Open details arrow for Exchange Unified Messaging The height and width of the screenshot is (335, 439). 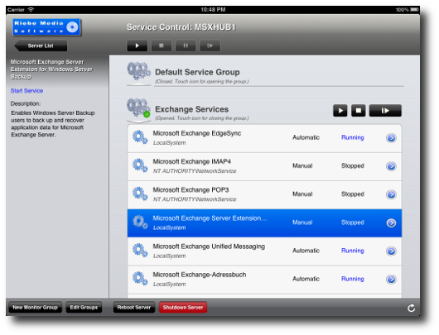tap(391, 251)
